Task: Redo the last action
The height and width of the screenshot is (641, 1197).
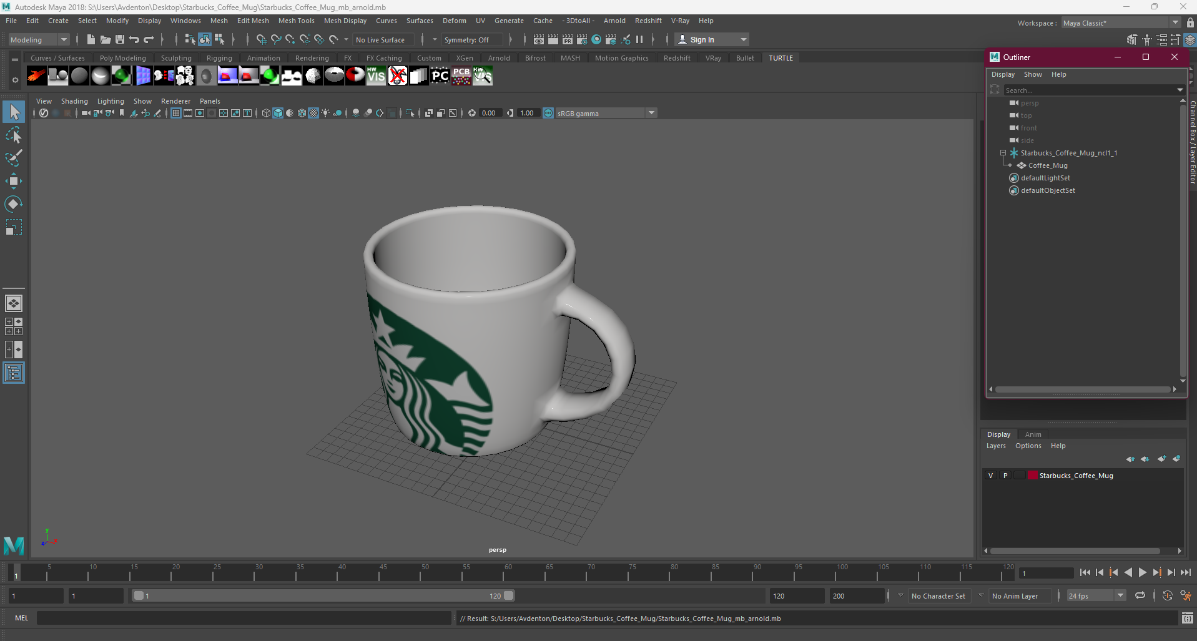Action: coord(149,39)
